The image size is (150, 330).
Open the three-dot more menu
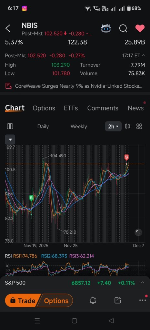coord(143,300)
